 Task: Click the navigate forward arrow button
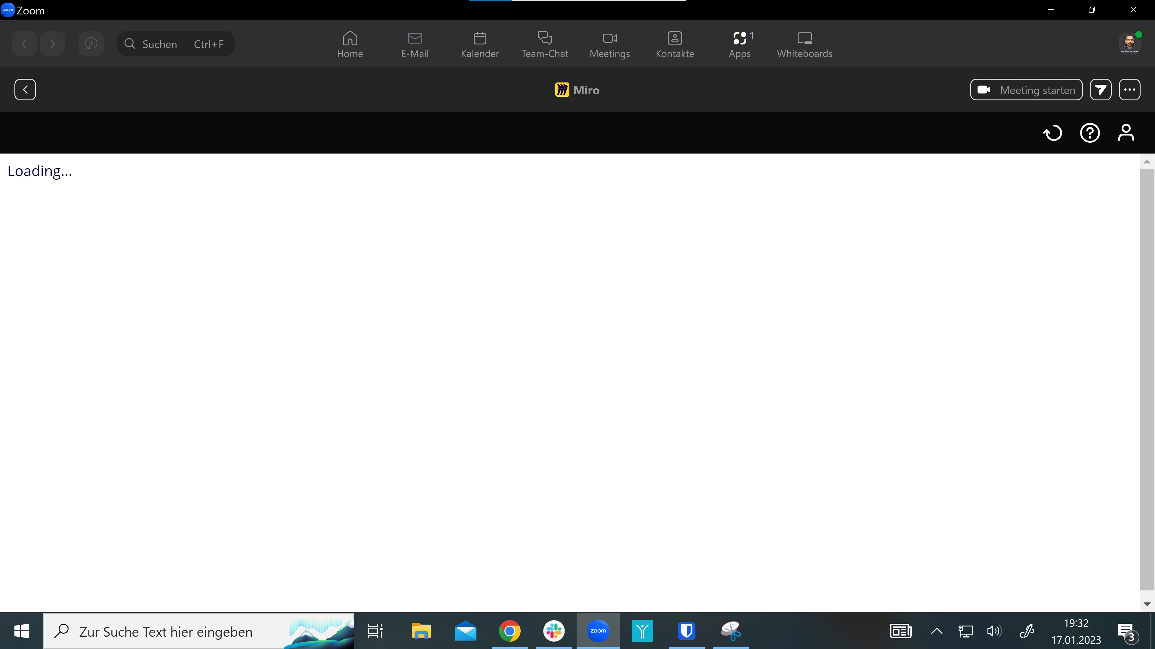click(52, 44)
